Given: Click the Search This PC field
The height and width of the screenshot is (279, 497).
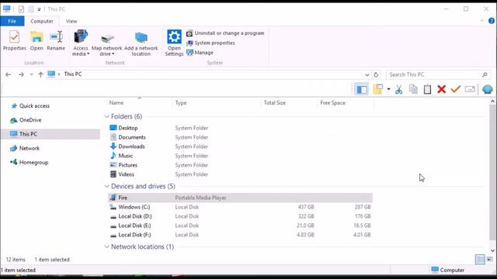Looking at the screenshot, I should tap(438, 74).
